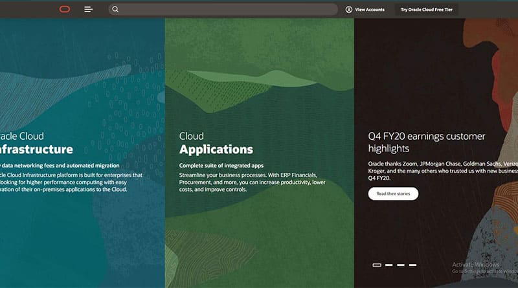Click the data networking fees and automated migration text
The image size is (518, 288).
point(60,166)
